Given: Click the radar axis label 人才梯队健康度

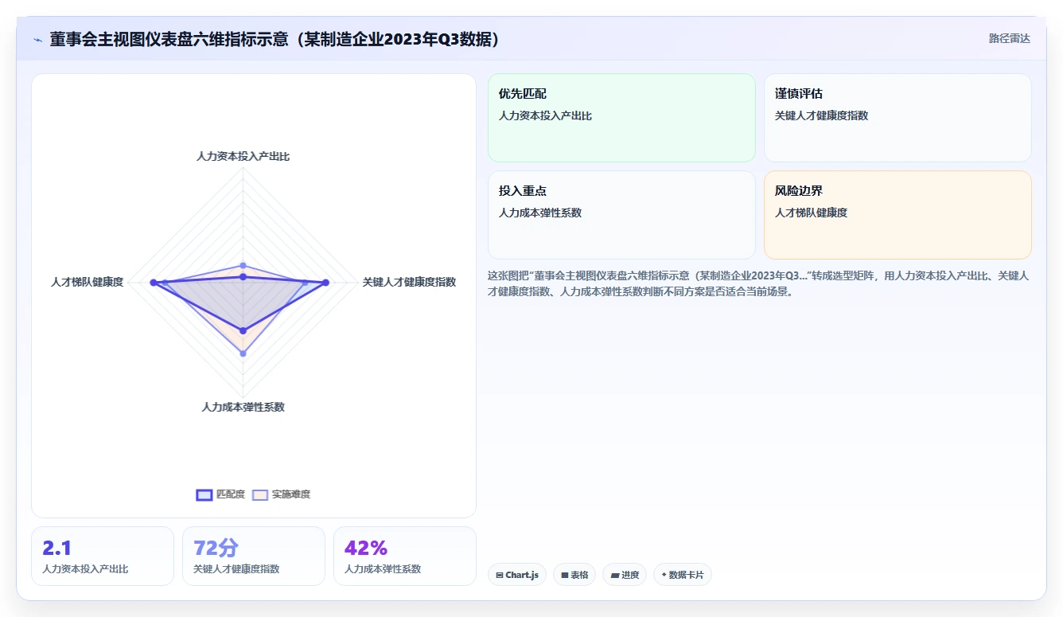Looking at the screenshot, I should pyautogui.click(x=87, y=282).
